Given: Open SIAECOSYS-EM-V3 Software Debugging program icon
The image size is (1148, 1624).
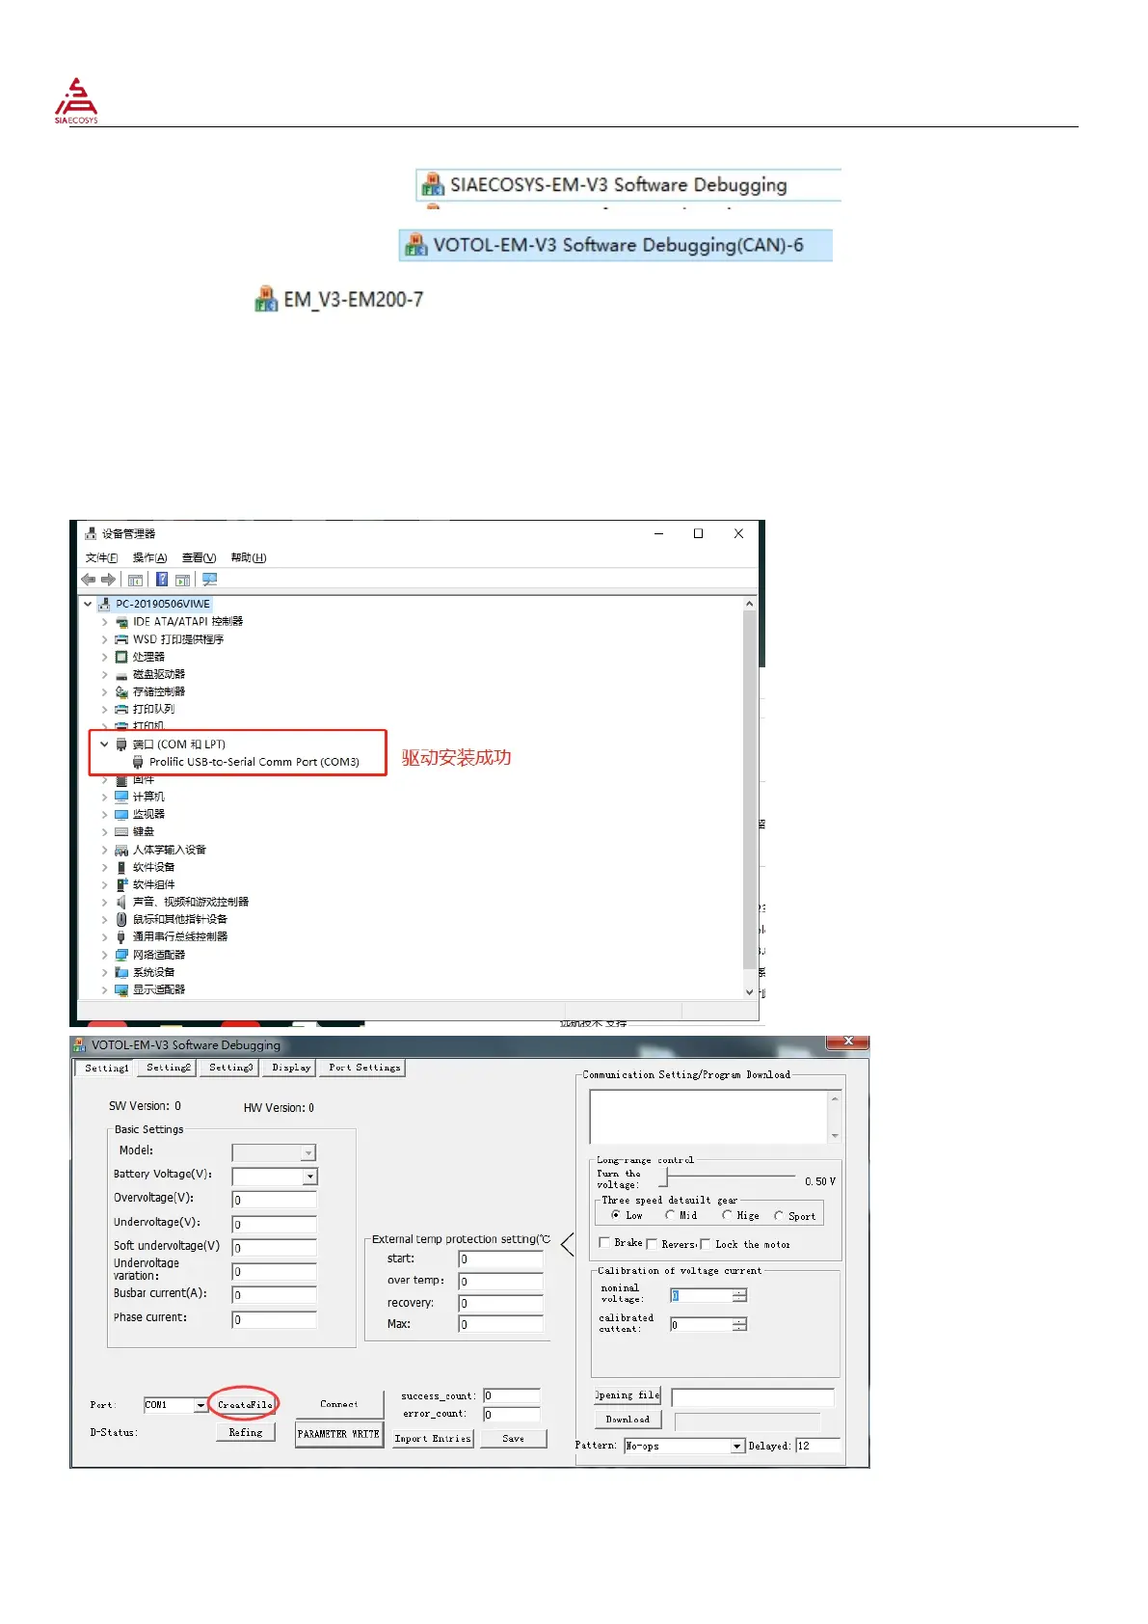Looking at the screenshot, I should [433, 184].
